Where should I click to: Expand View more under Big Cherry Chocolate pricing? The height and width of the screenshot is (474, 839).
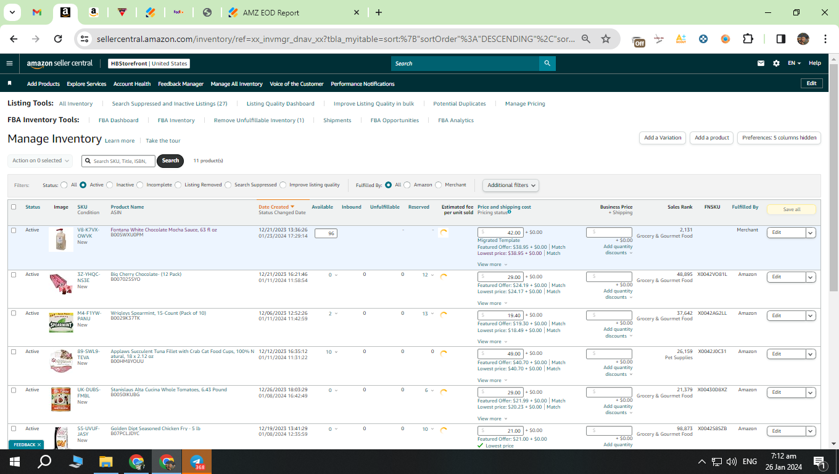coord(492,303)
